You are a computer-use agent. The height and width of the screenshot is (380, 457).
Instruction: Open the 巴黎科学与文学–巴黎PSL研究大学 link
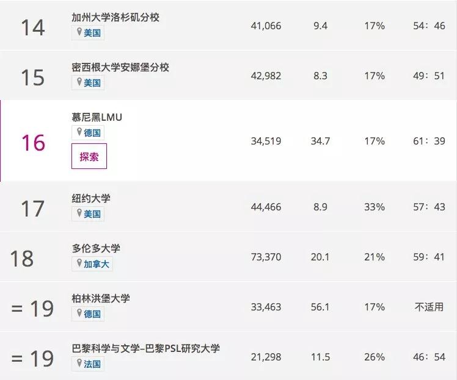coord(145,348)
